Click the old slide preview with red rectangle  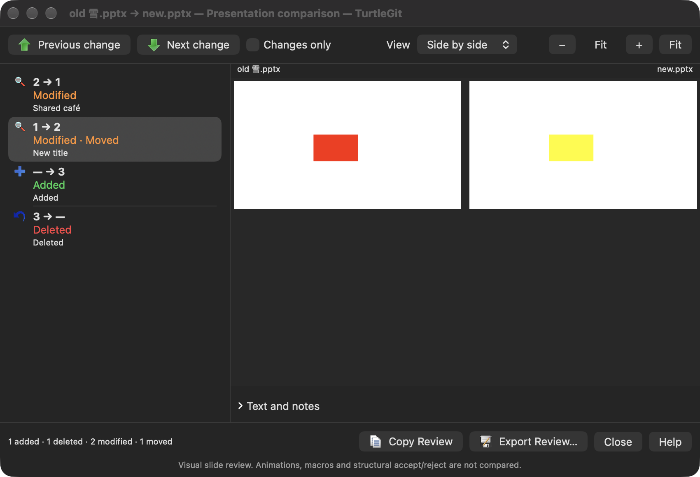coord(348,145)
